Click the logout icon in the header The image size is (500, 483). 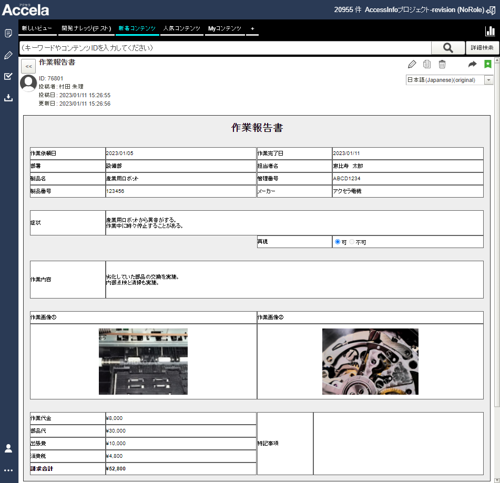pyautogui.click(x=491, y=10)
